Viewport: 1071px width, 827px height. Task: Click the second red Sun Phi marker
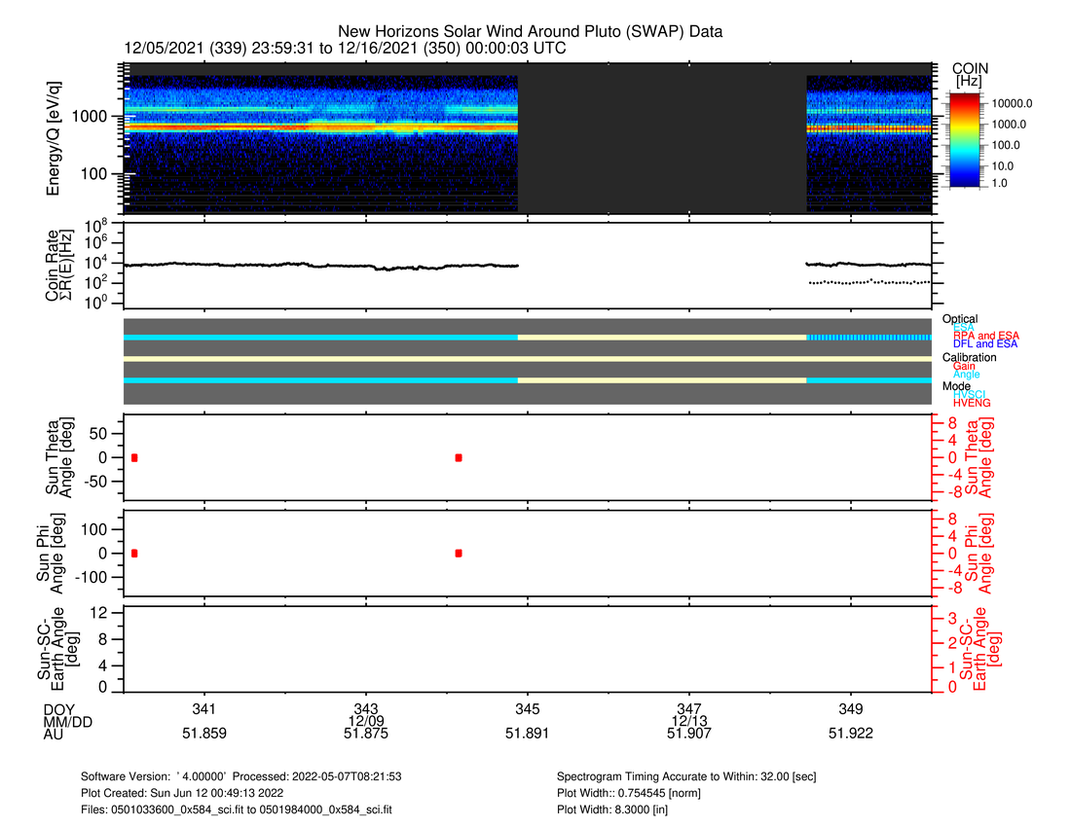(x=459, y=553)
